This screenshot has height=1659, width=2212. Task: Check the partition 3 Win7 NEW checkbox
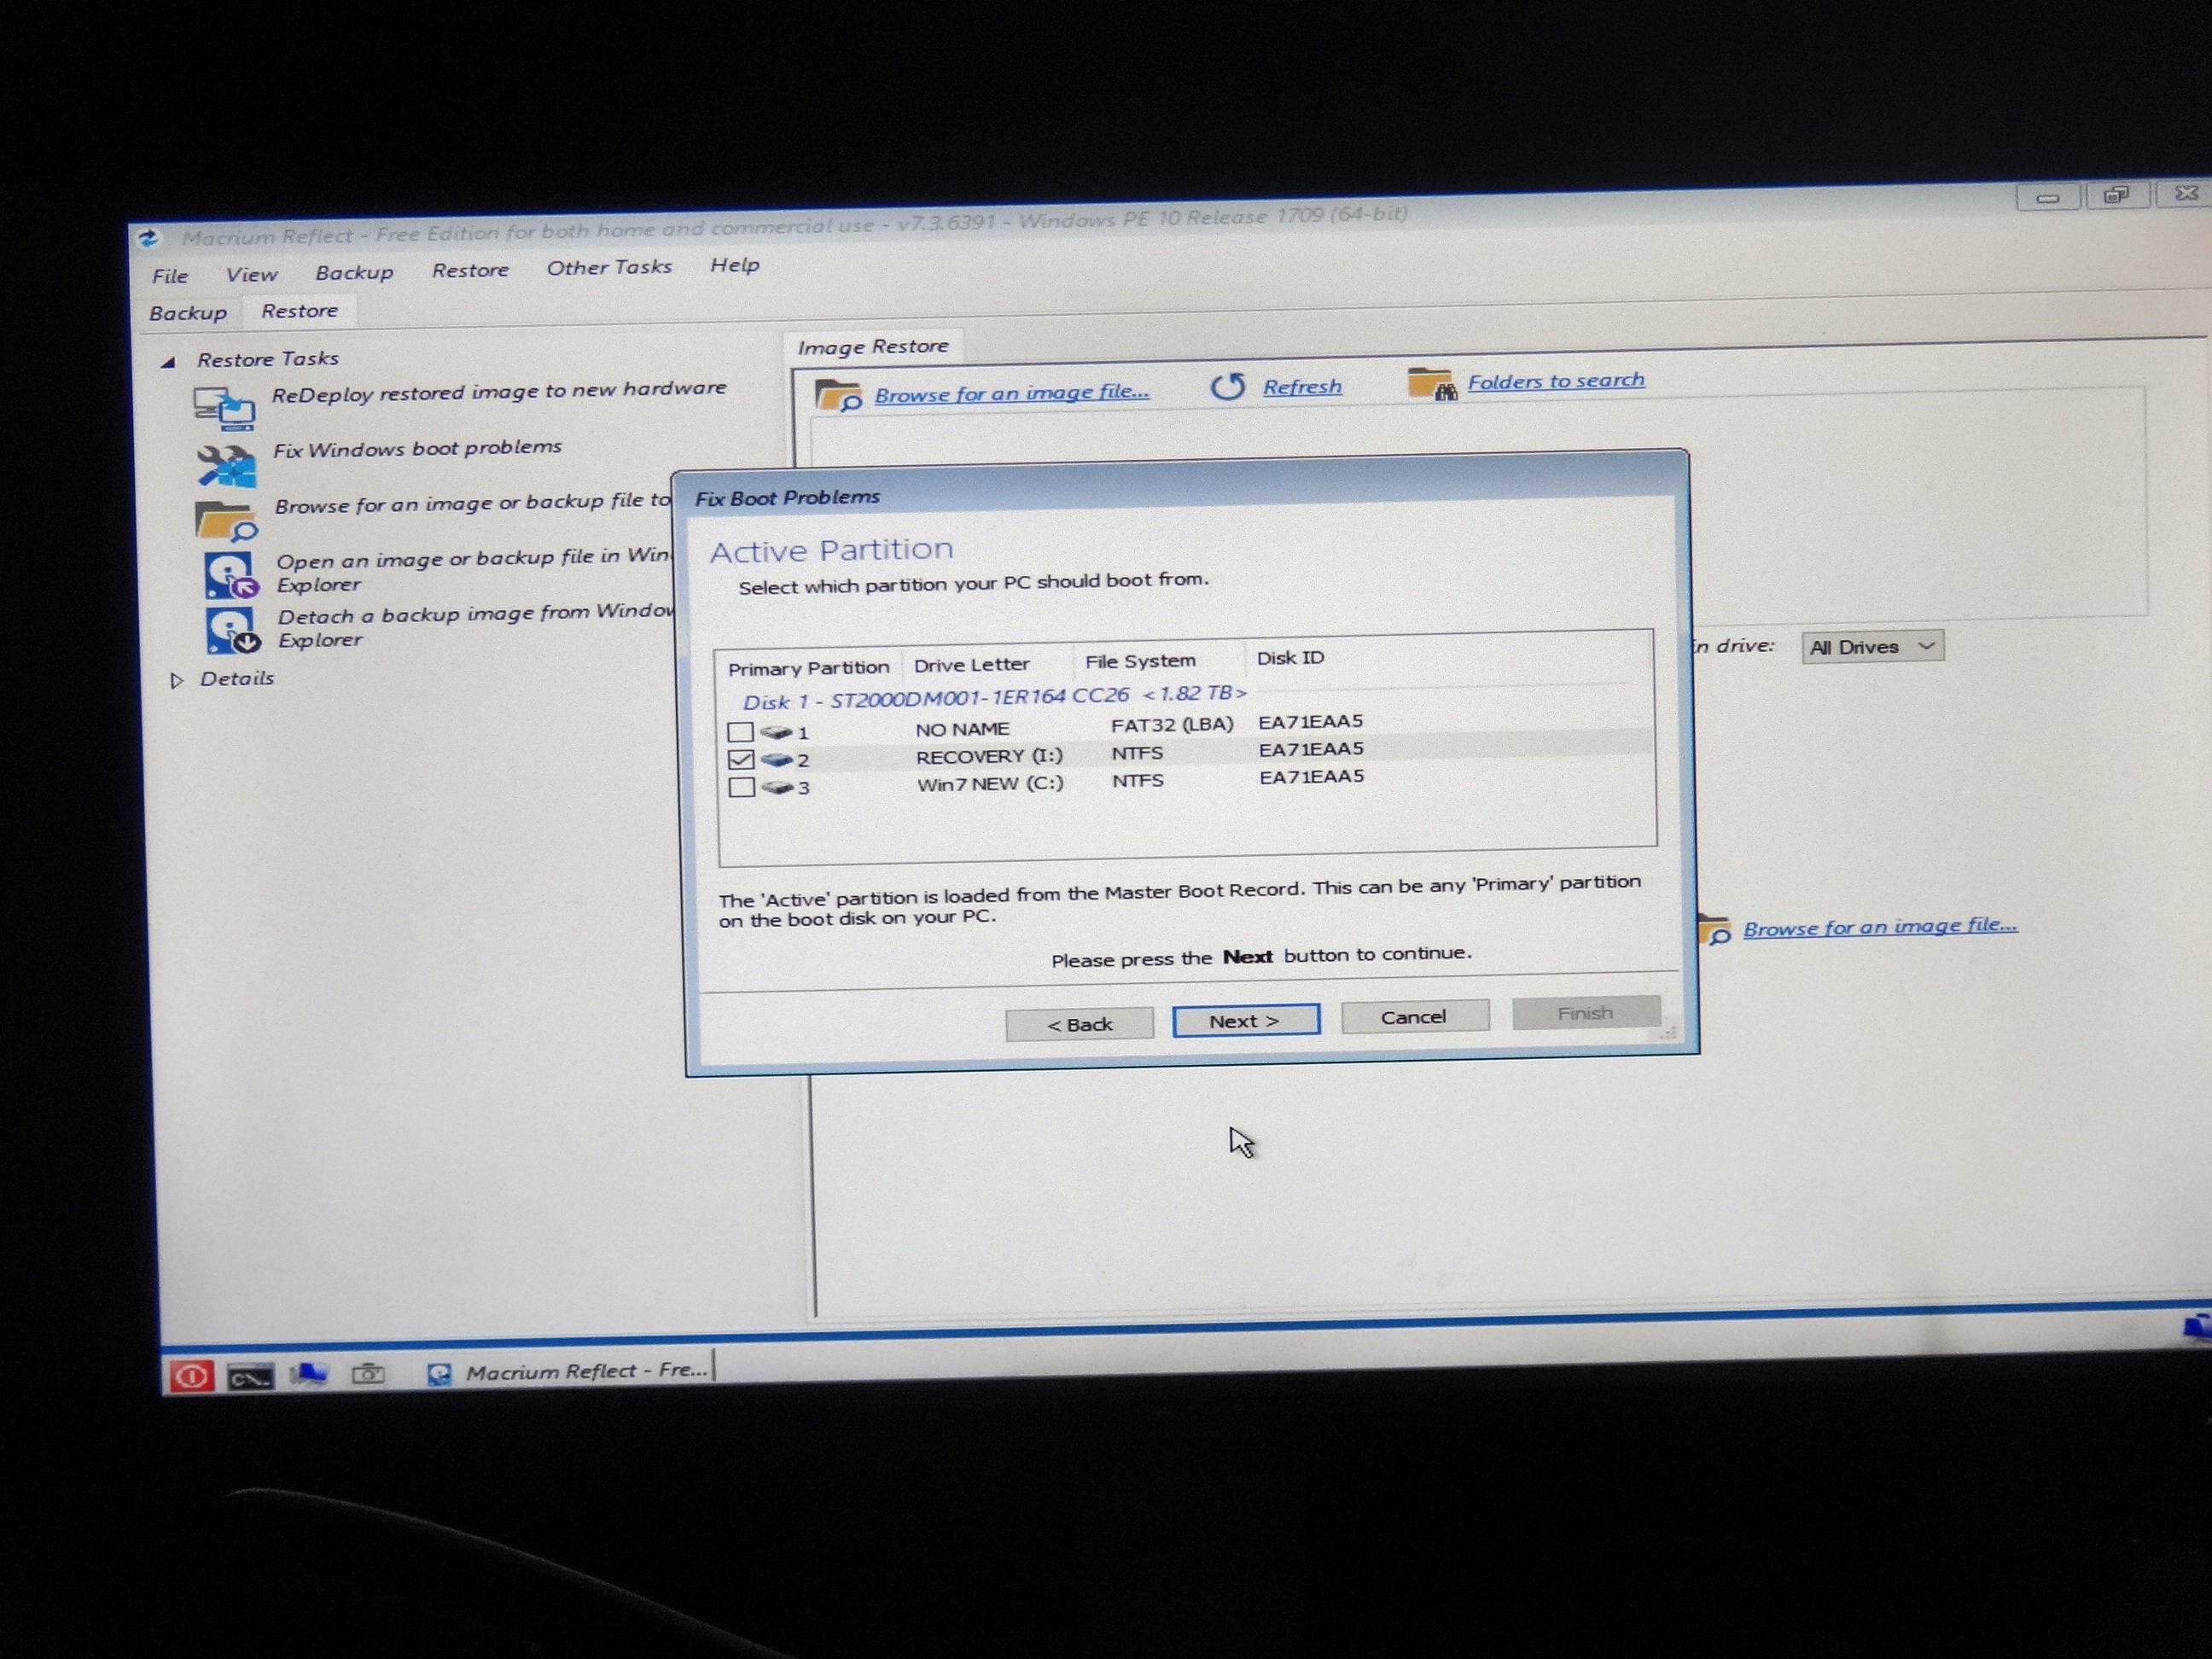point(742,788)
